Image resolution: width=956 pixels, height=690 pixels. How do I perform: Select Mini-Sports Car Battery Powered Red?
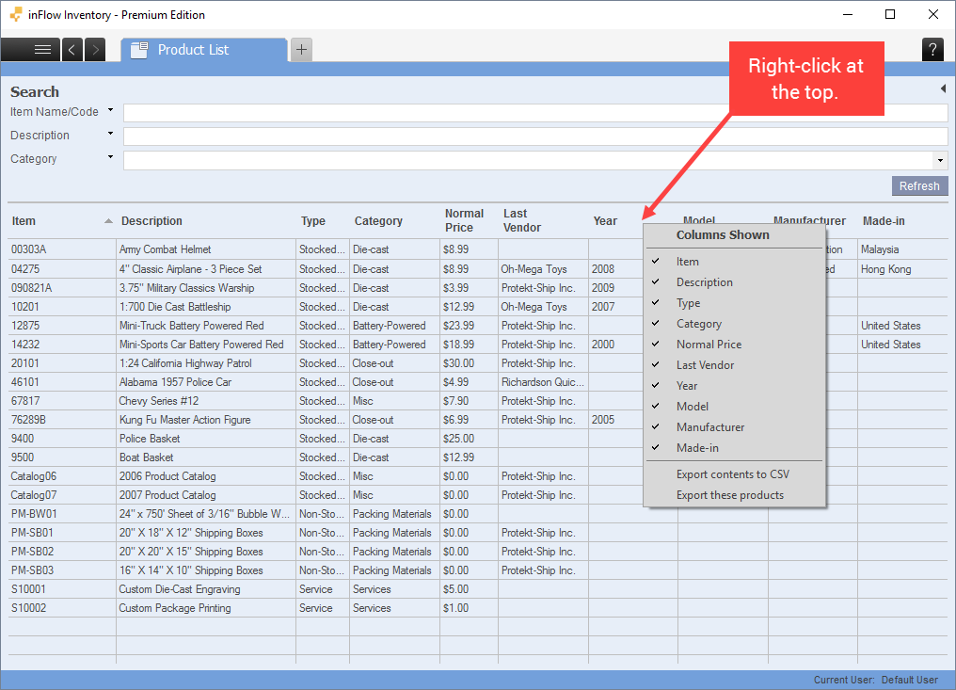click(201, 345)
